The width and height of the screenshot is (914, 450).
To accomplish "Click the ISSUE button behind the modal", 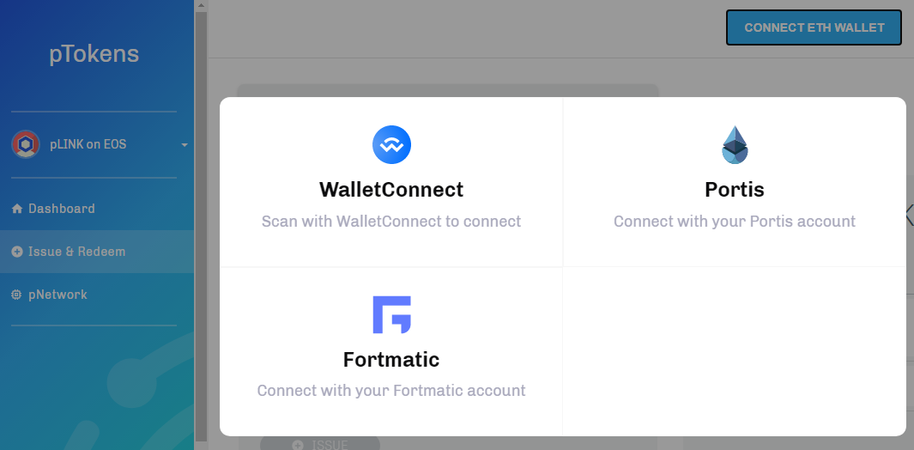I will (x=320, y=443).
